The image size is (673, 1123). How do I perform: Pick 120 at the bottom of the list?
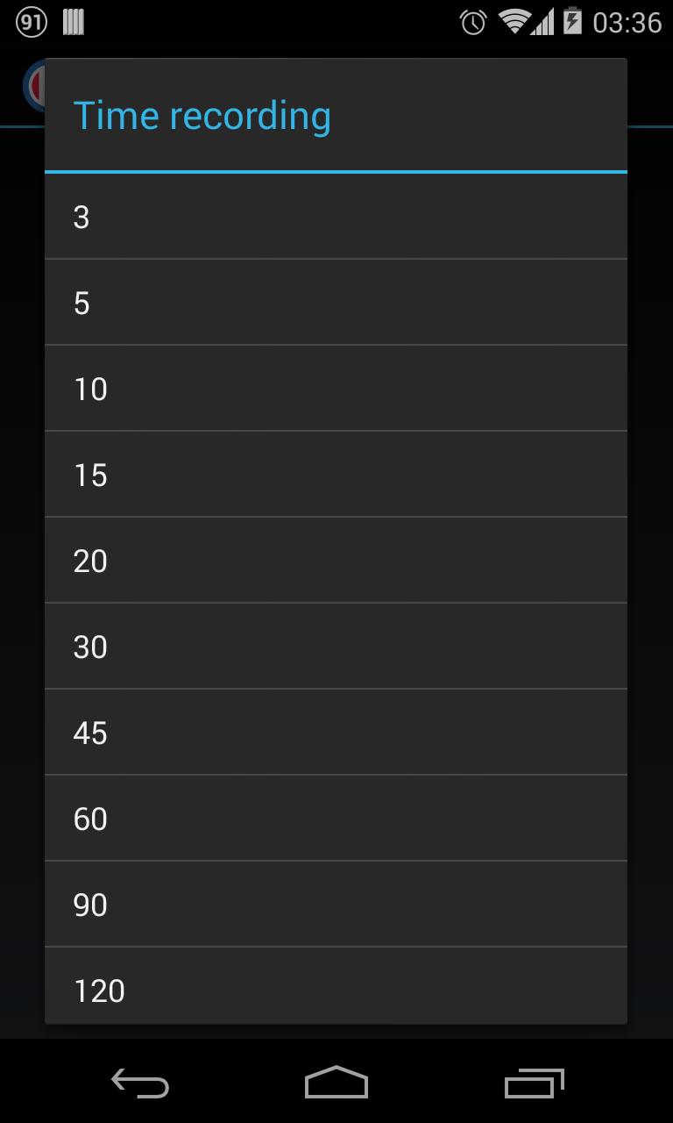336,991
